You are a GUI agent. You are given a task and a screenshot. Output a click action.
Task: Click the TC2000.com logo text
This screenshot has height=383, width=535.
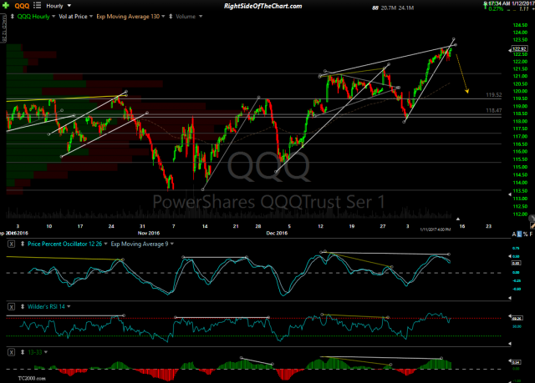(x=32, y=378)
